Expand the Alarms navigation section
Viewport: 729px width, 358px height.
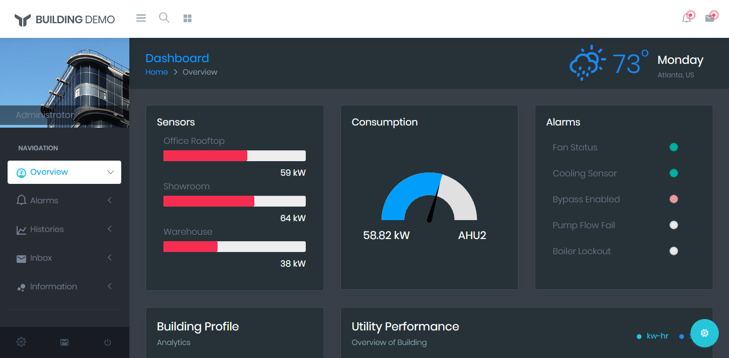point(109,200)
